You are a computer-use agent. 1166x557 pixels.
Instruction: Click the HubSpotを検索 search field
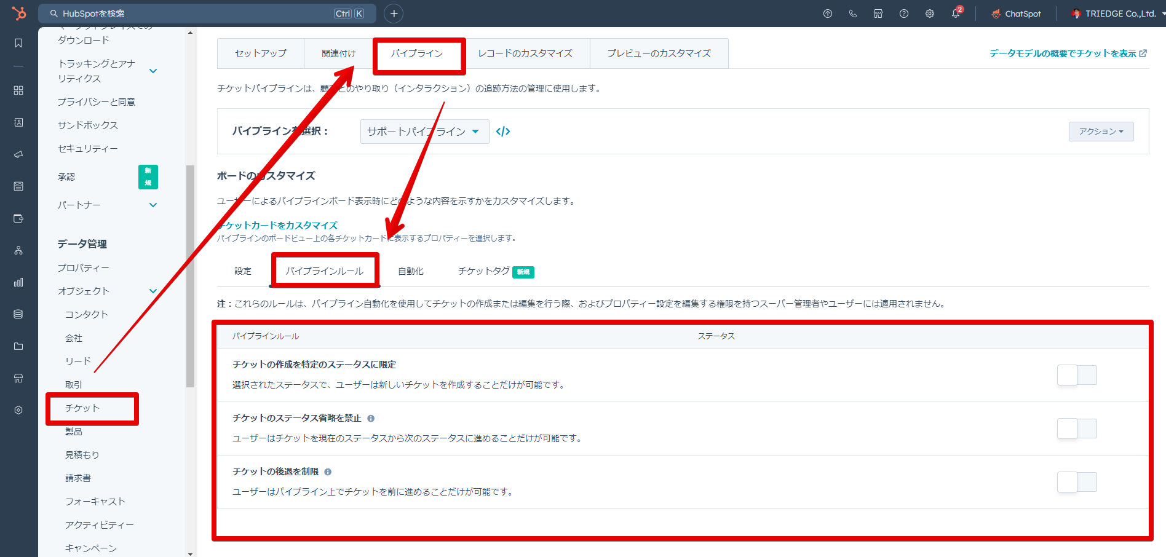pos(207,14)
